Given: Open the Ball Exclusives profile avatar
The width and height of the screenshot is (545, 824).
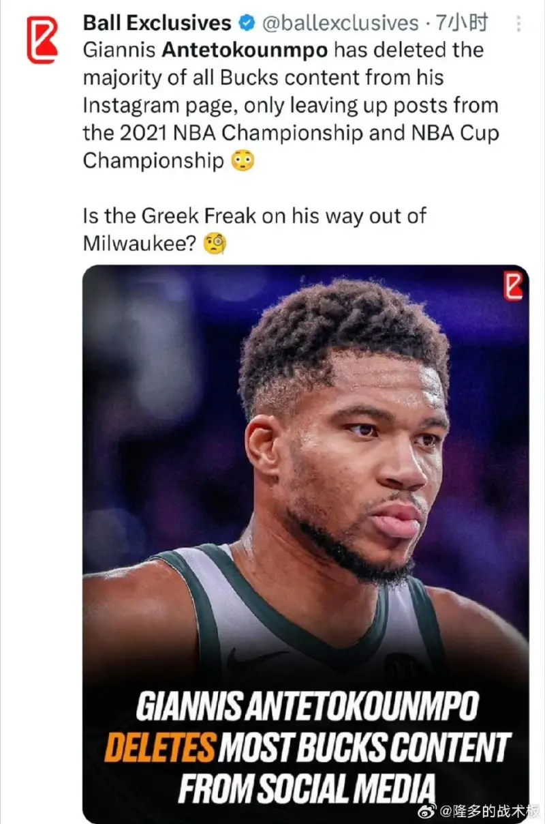Looking at the screenshot, I should click(42, 41).
